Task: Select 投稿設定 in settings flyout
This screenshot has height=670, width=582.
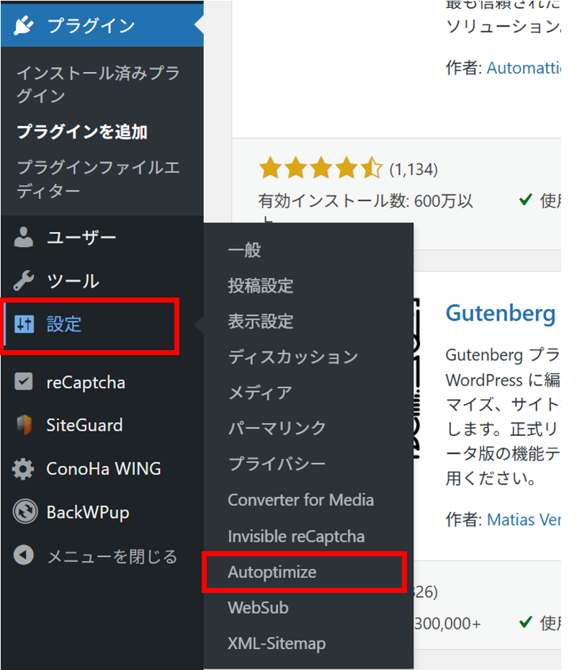Action: pos(261,285)
